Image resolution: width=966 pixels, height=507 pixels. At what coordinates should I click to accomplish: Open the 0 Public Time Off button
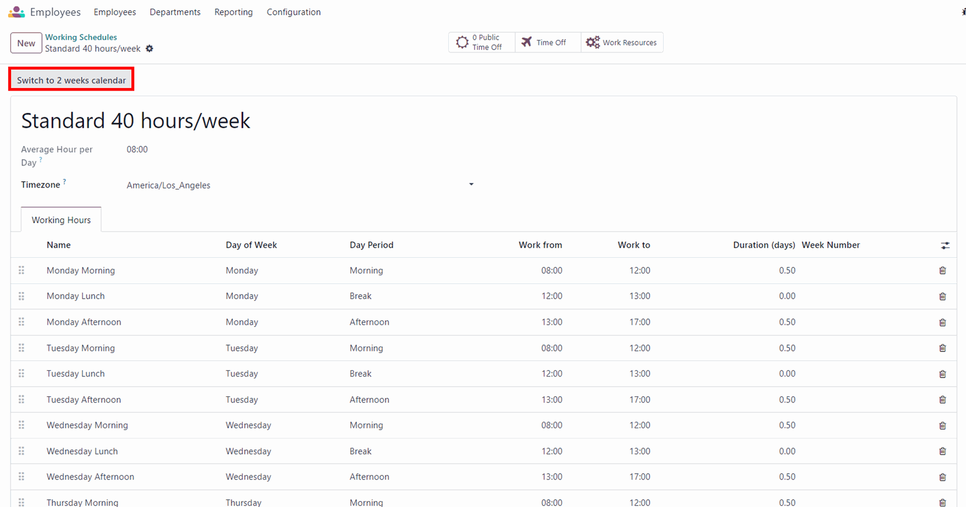point(481,42)
